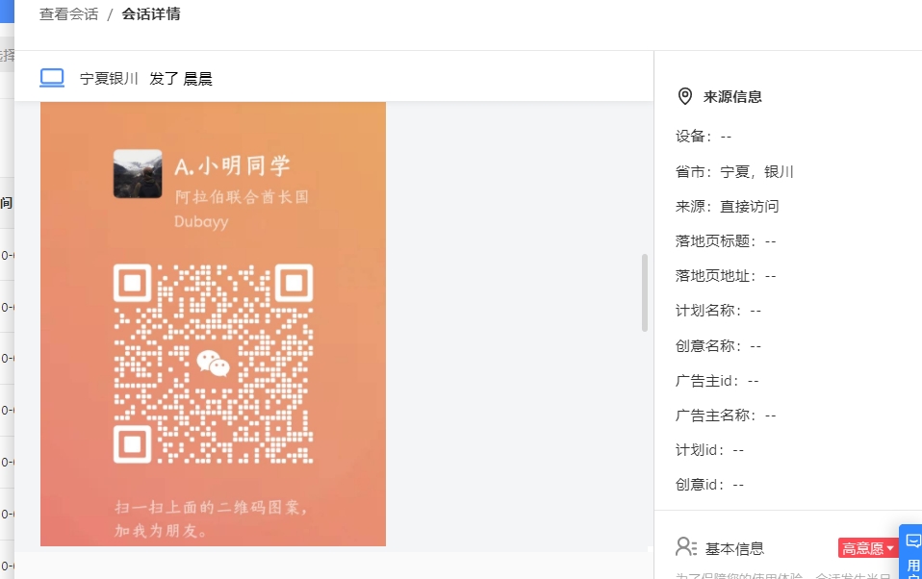Select the 来源：直接访问 row
This screenshot has height=579, width=922.
tap(728, 207)
